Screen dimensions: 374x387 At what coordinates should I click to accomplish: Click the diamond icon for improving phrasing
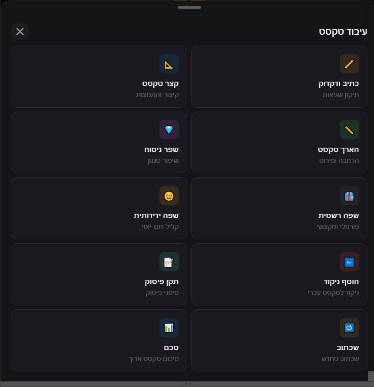tap(169, 130)
